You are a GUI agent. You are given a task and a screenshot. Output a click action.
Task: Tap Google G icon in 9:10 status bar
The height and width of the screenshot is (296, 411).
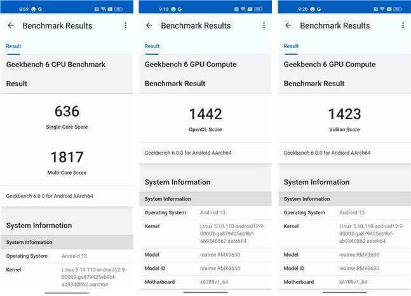point(180,10)
